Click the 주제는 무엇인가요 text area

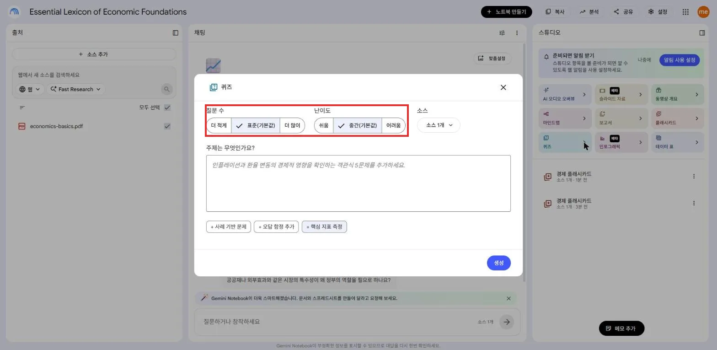pyautogui.click(x=358, y=183)
